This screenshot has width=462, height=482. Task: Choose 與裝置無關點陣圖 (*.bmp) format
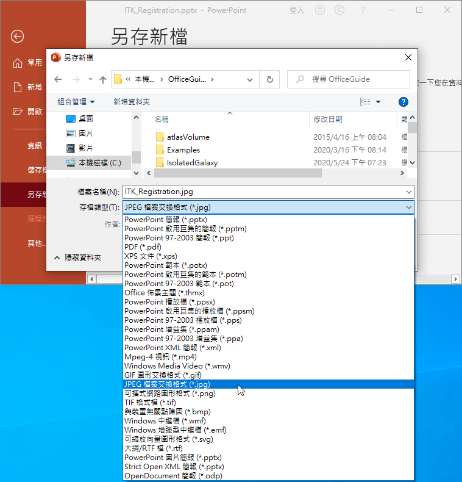tap(268, 412)
